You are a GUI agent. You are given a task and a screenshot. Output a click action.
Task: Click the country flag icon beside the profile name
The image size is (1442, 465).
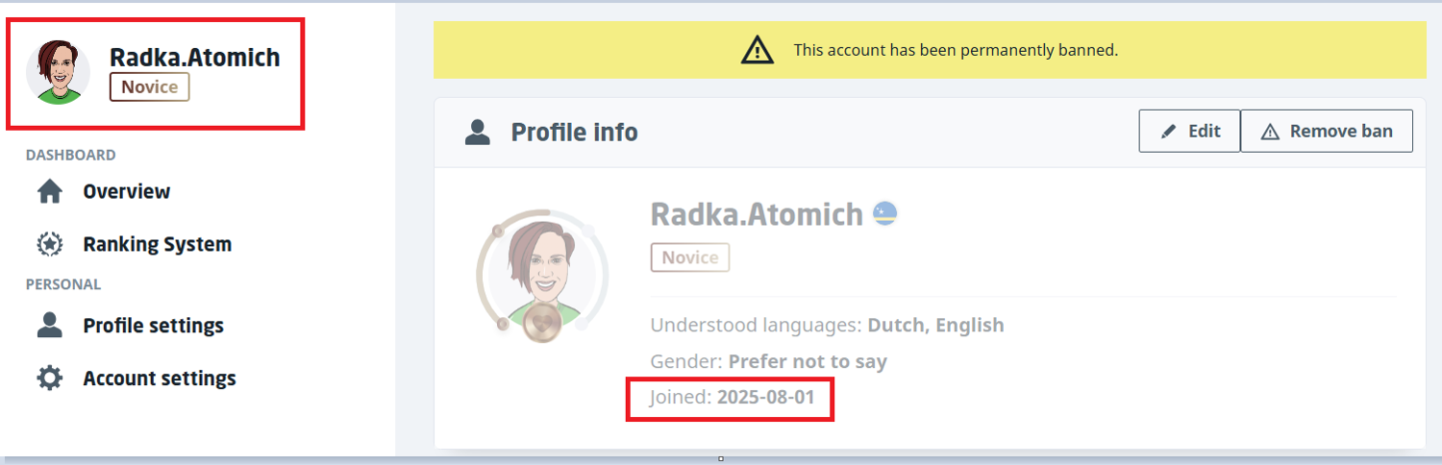(884, 213)
